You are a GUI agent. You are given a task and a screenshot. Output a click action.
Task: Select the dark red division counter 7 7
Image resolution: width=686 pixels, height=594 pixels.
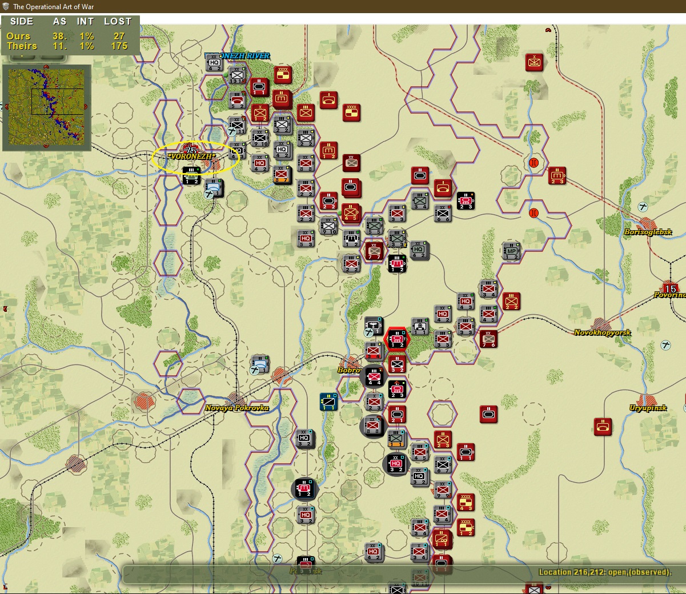point(374,250)
